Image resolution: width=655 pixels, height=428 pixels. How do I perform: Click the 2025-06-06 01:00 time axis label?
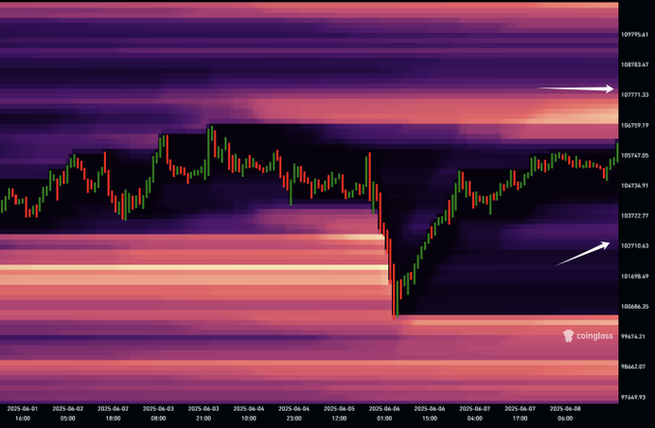(x=384, y=414)
